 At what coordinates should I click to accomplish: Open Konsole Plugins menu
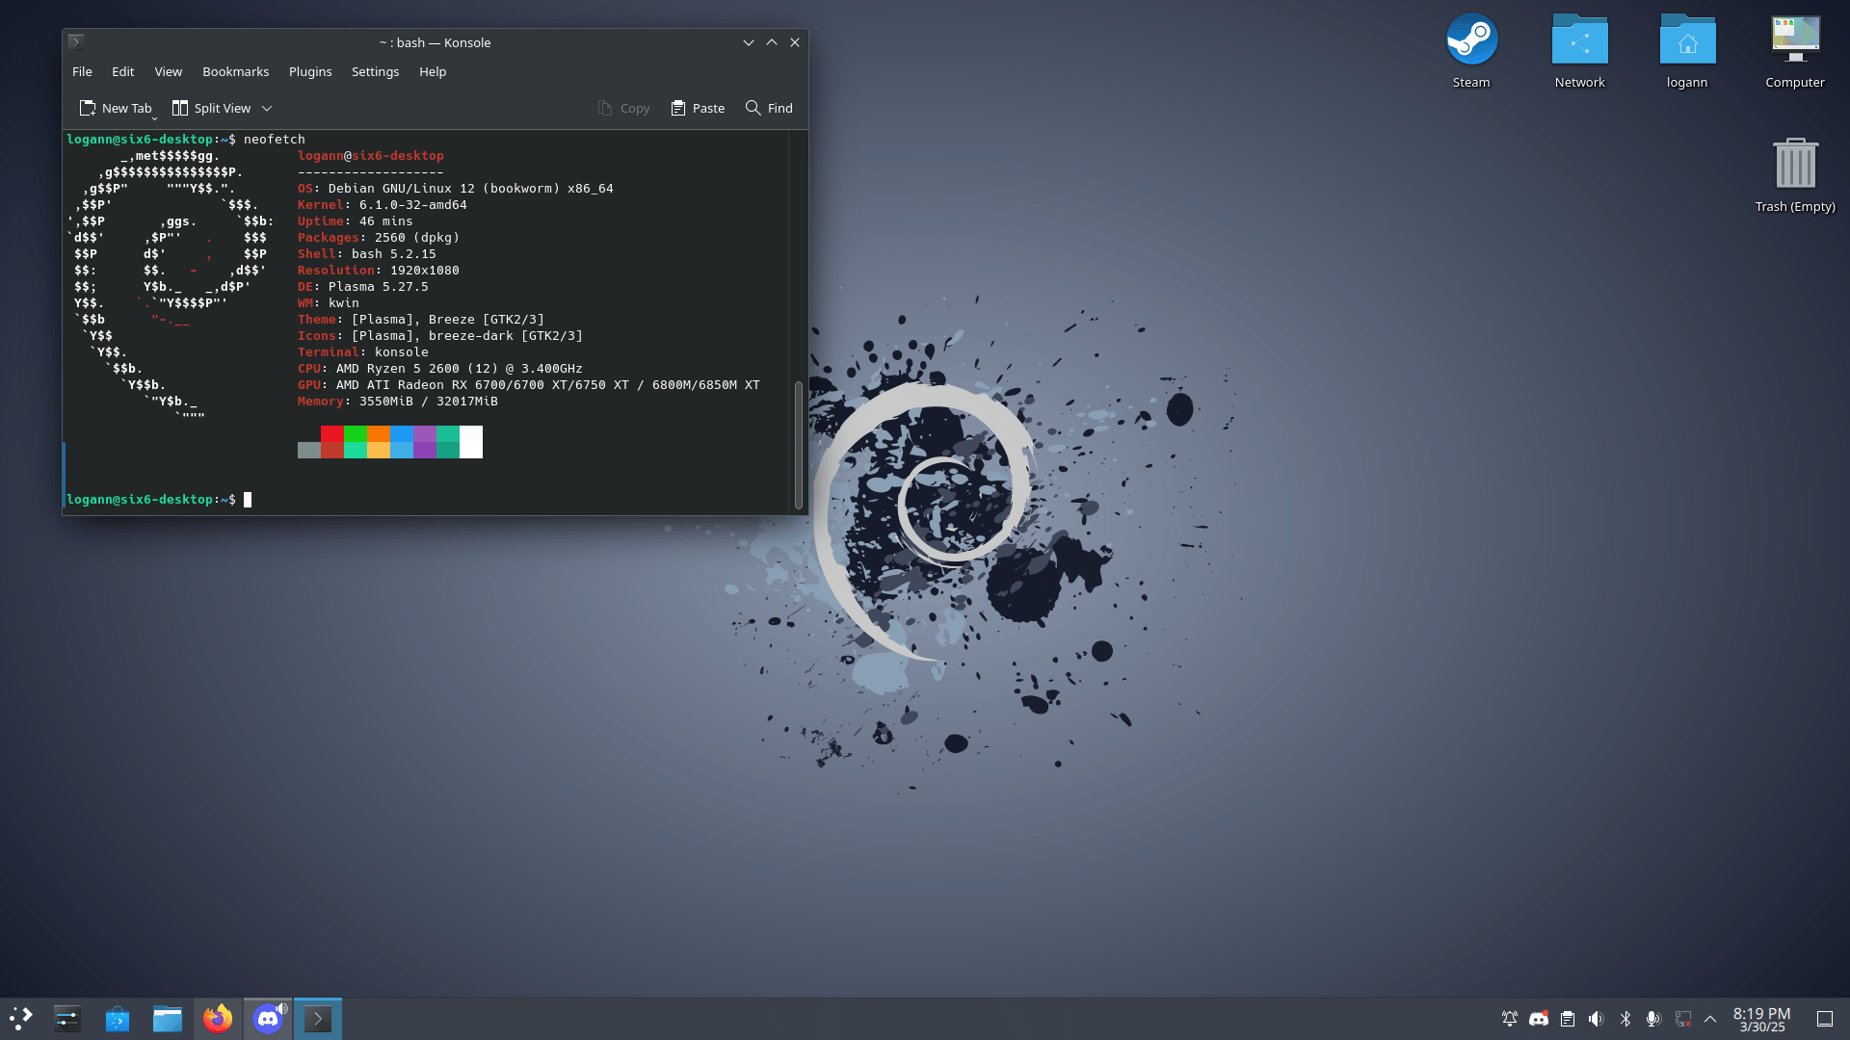310,71
